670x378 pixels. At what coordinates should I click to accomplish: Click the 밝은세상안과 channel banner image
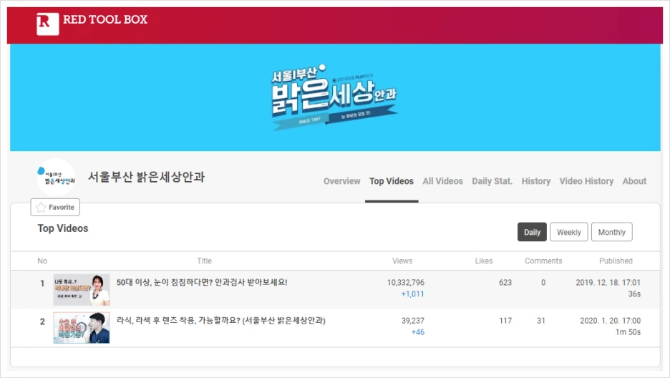[x=335, y=97]
